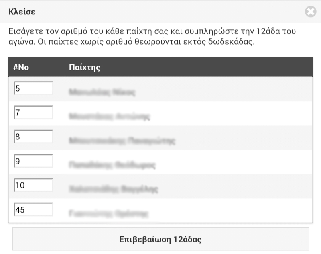The image size is (321, 254).
Task: Close the dialog with the X icon
Action: click(x=311, y=12)
